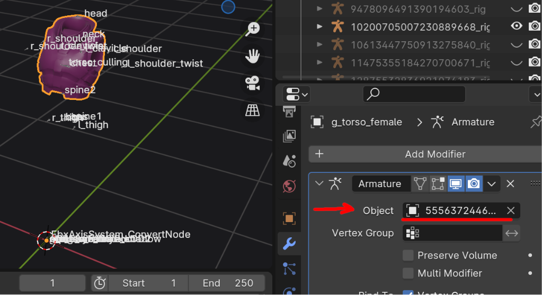Viewport: 542px width, 295px height.
Task: Toggle modifier Realtime viewport display icon
Action: 456,183
